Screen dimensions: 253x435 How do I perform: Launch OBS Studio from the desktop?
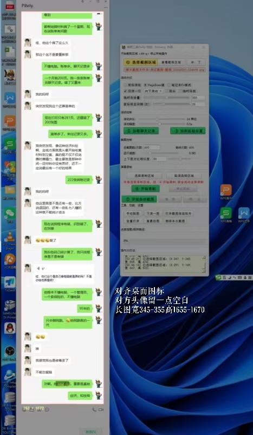coord(10,351)
